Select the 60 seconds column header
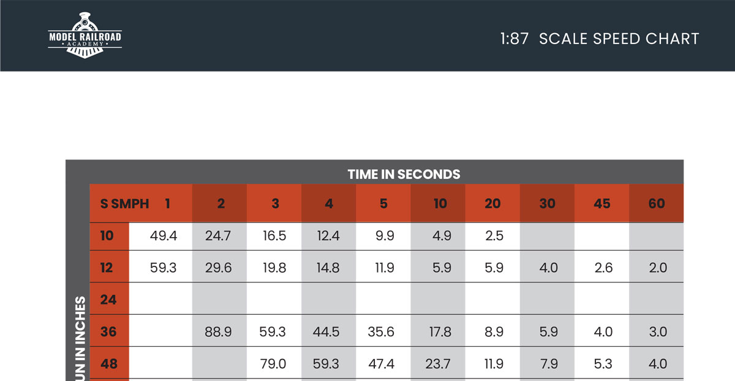This screenshot has width=735, height=381. click(657, 203)
